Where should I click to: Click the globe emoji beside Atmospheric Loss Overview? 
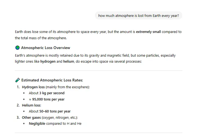click(17, 48)
